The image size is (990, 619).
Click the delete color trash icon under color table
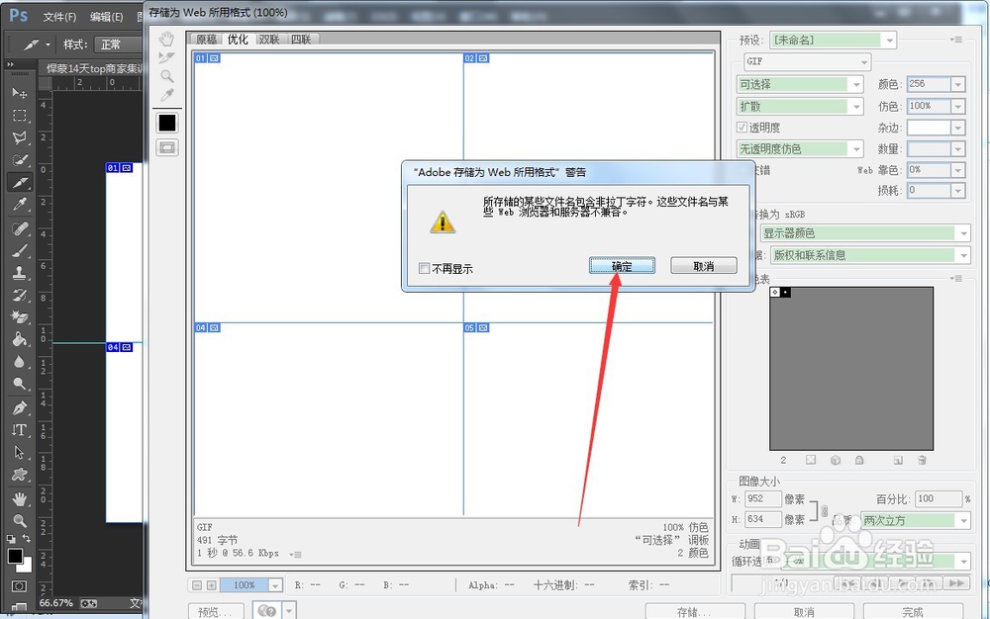[x=922, y=460]
